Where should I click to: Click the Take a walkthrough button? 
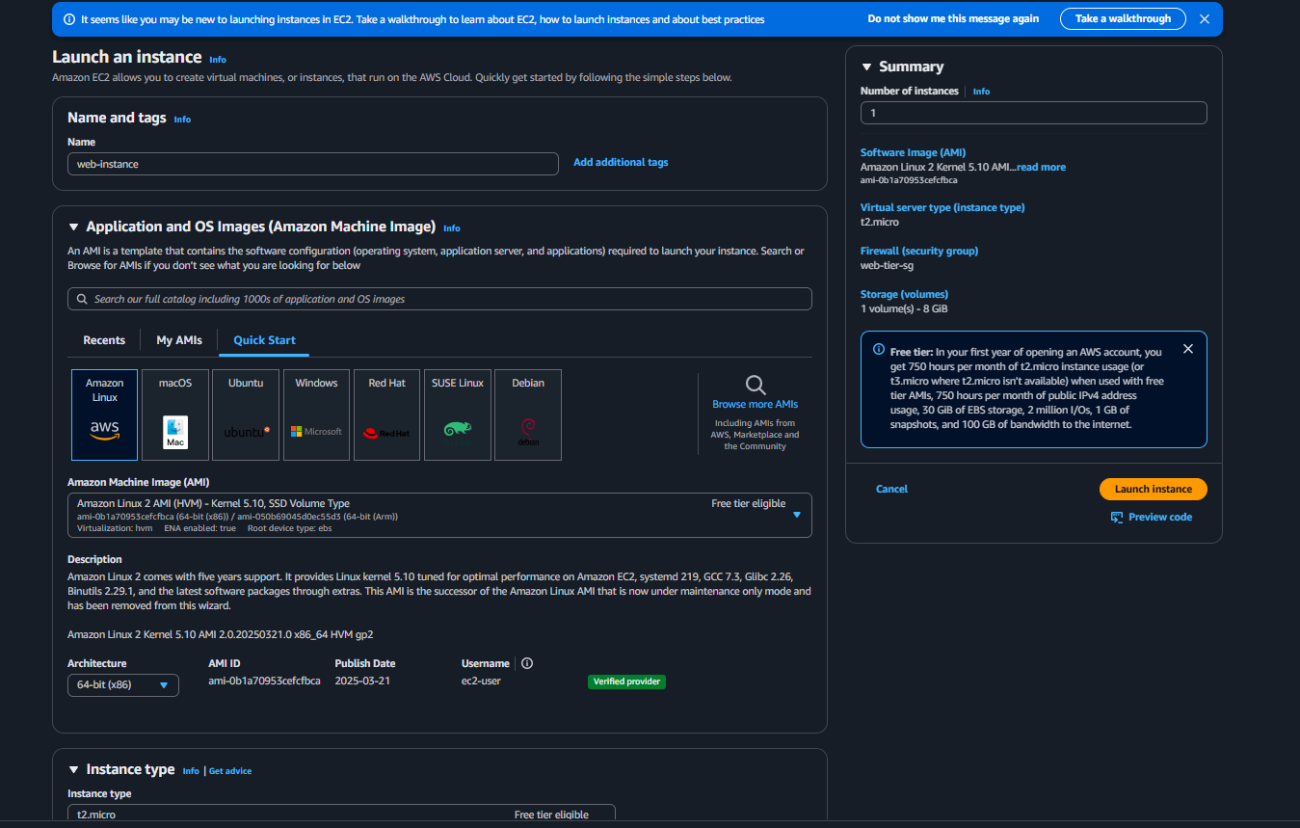coord(1123,18)
